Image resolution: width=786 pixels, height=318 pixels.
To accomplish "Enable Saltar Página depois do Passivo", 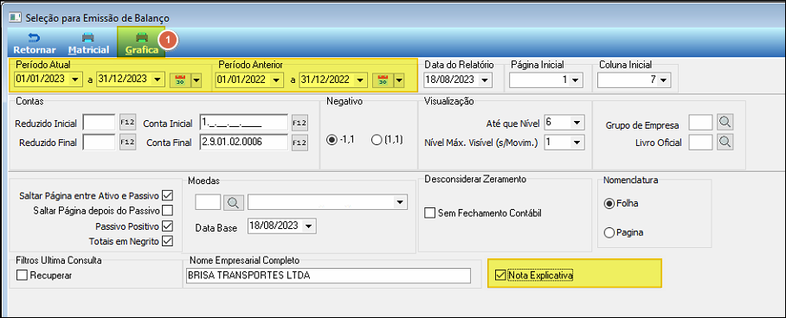I will (167, 210).
